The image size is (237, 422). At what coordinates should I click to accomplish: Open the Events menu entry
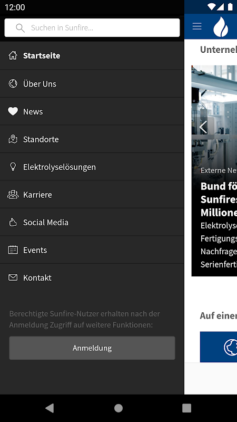(x=92, y=250)
